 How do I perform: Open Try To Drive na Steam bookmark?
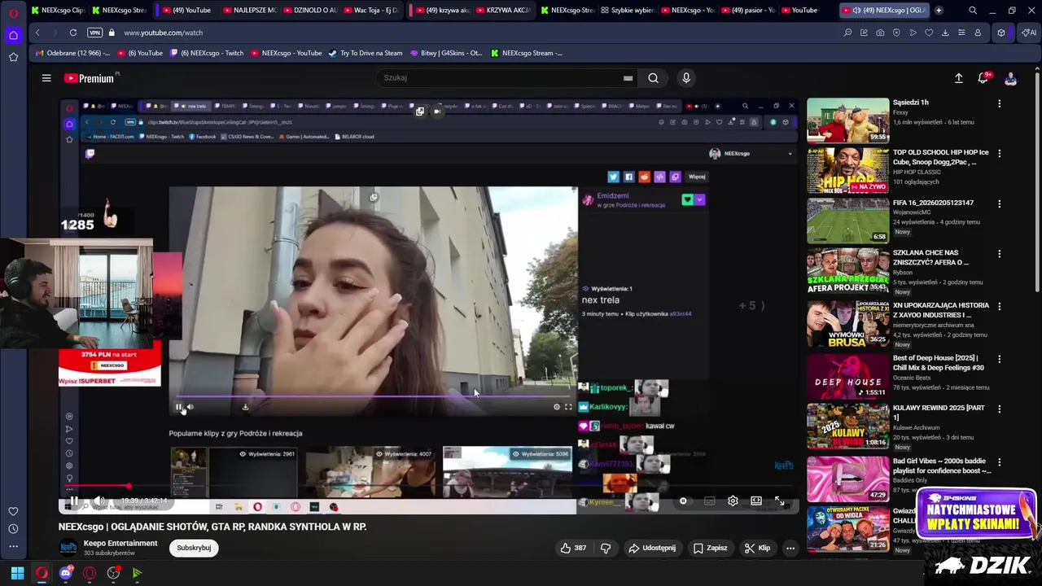tap(366, 53)
